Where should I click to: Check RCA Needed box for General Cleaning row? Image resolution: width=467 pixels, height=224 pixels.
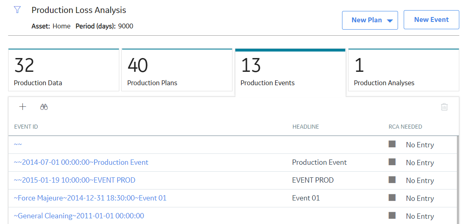(392, 215)
